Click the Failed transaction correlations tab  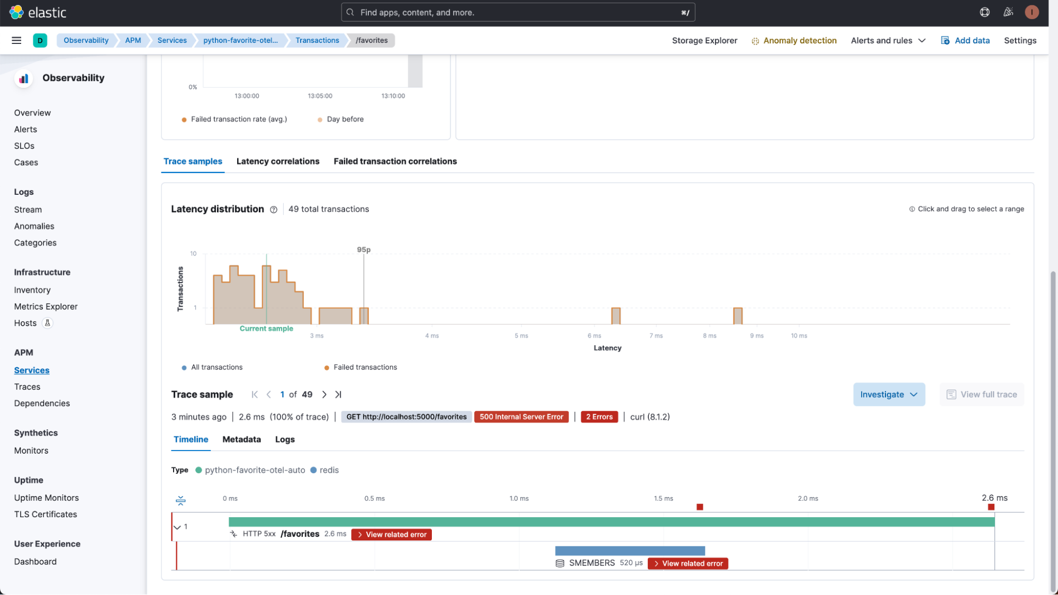click(x=395, y=161)
